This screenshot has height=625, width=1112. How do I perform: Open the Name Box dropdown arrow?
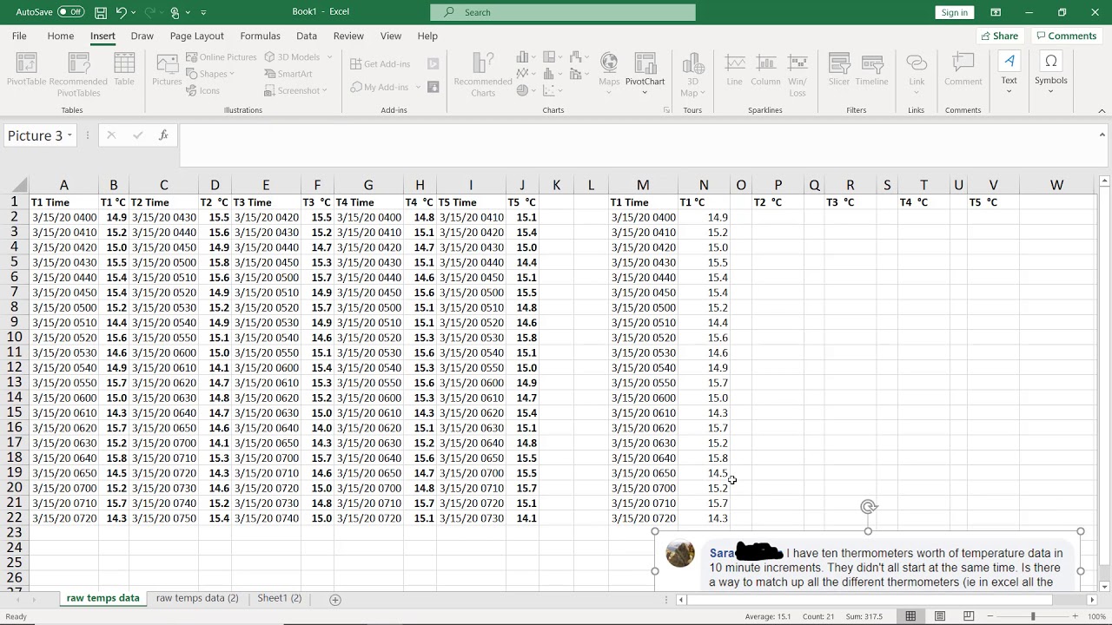[69, 135]
